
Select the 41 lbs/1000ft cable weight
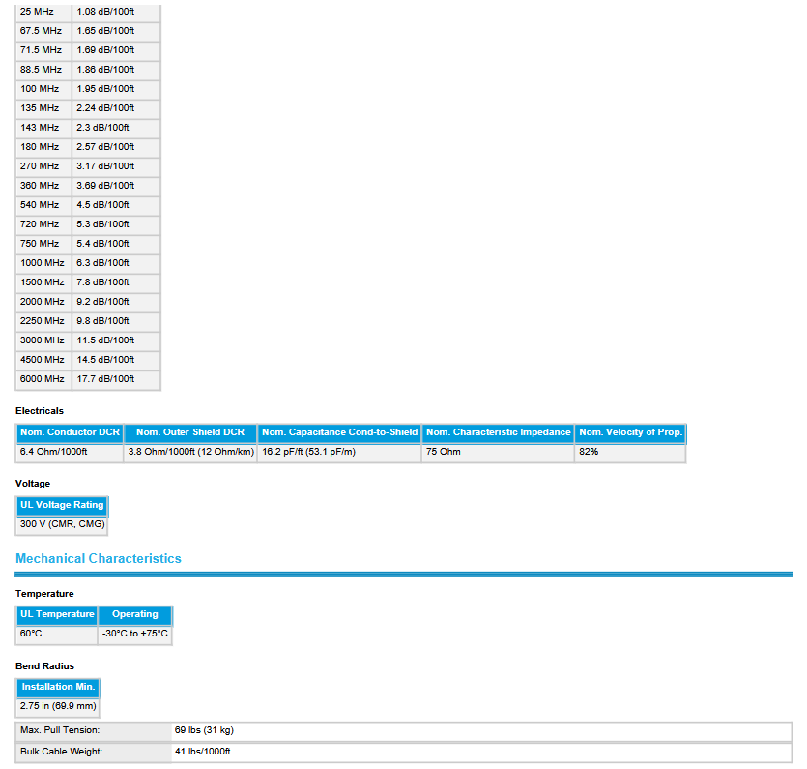(202, 752)
